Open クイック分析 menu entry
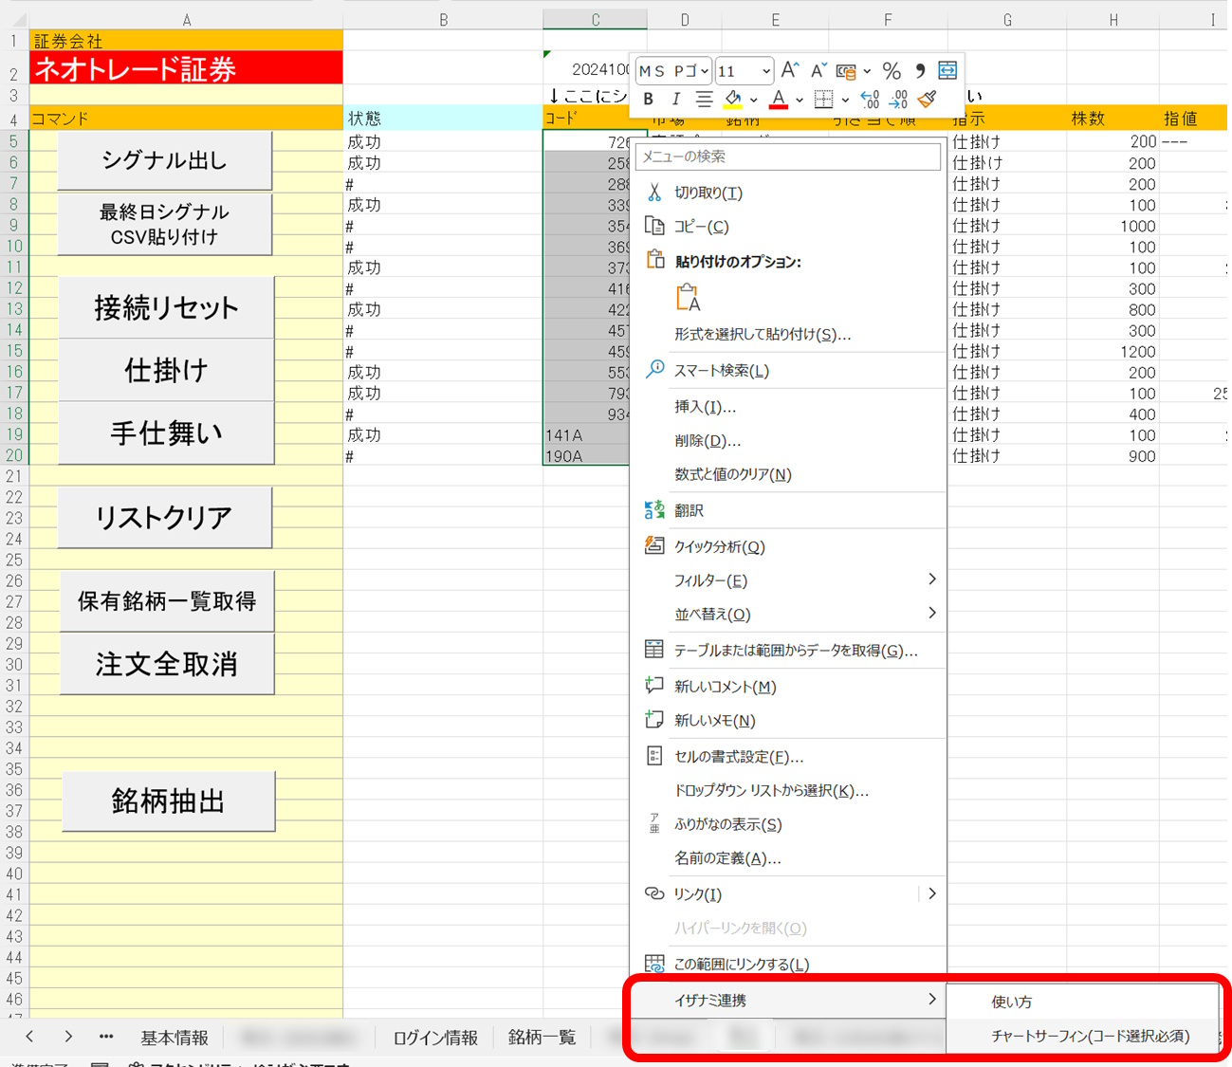Image resolution: width=1232 pixels, height=1067 pixels. (788, 546)
